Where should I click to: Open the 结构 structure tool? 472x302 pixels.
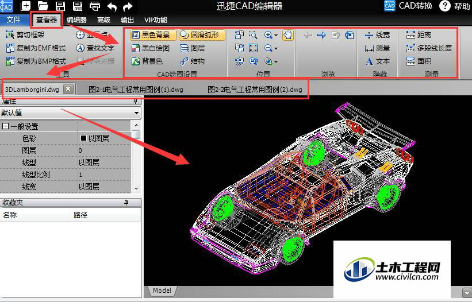(193, 61)
